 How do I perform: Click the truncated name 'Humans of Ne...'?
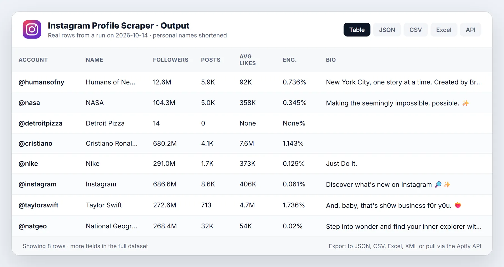[110, 82]
